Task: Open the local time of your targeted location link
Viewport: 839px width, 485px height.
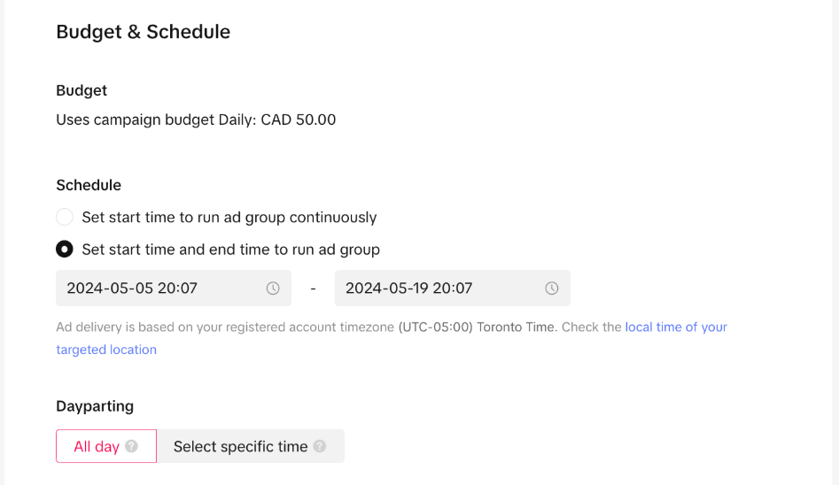Action: (x=676, y=327)
